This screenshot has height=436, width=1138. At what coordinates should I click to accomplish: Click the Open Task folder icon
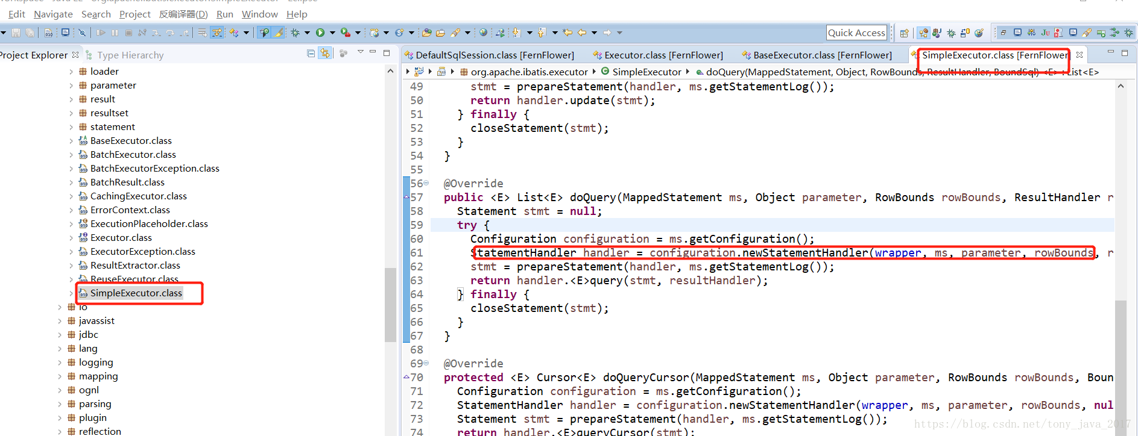point(440,33)
